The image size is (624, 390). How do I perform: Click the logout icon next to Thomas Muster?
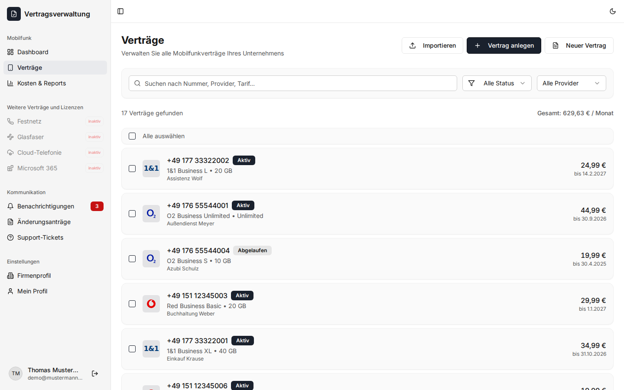click(95, 374)
